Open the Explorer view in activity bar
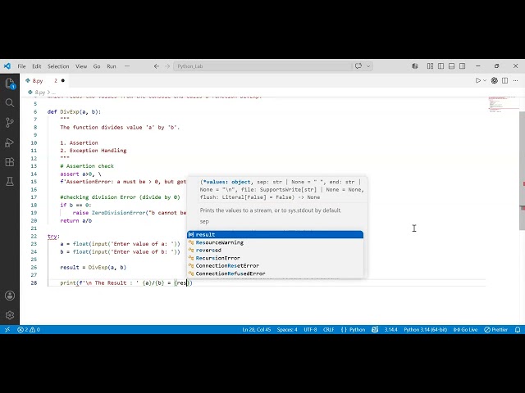The image size is (525, 393). (x=10, y=84)
